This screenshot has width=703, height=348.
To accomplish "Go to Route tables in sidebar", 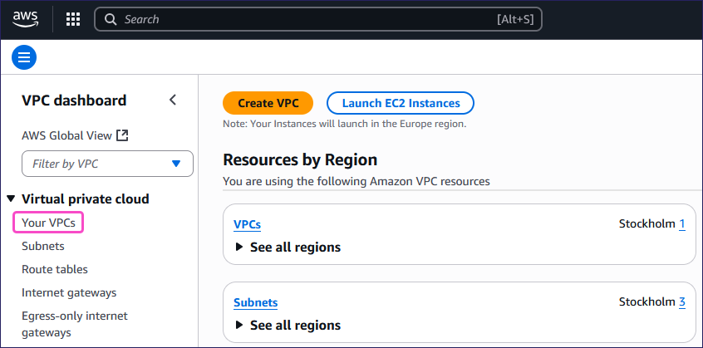I will [x=55, y=269].
